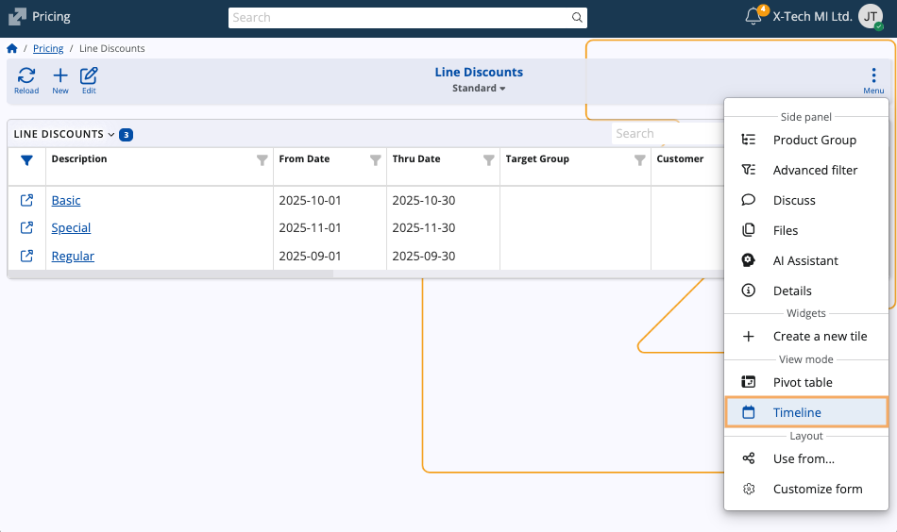The height and width of the screenshot is (532, 897).
Task: Toggle the blue table filter icon
Action: point(26,160)
